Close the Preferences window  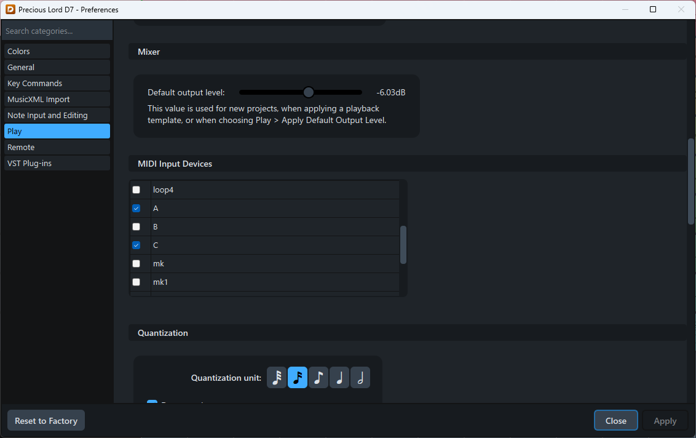615,420
